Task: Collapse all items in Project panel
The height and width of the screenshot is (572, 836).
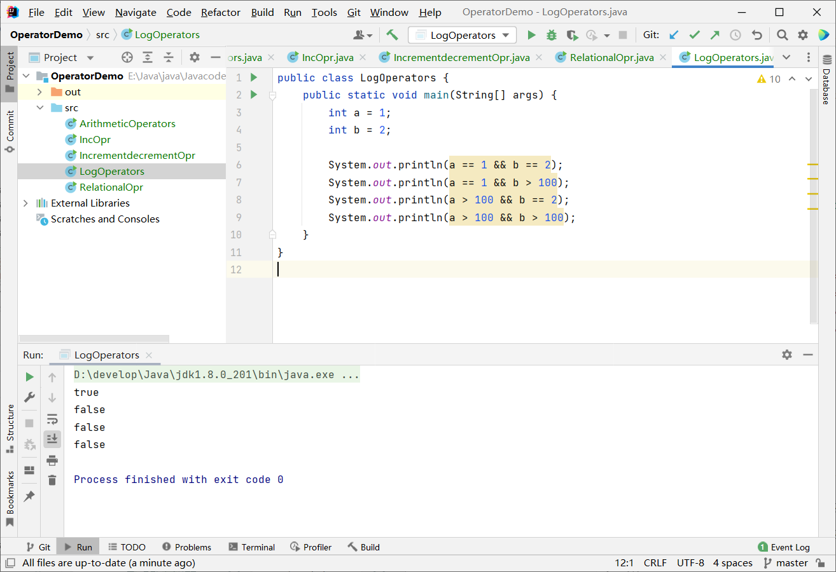Action: [169, 57]
